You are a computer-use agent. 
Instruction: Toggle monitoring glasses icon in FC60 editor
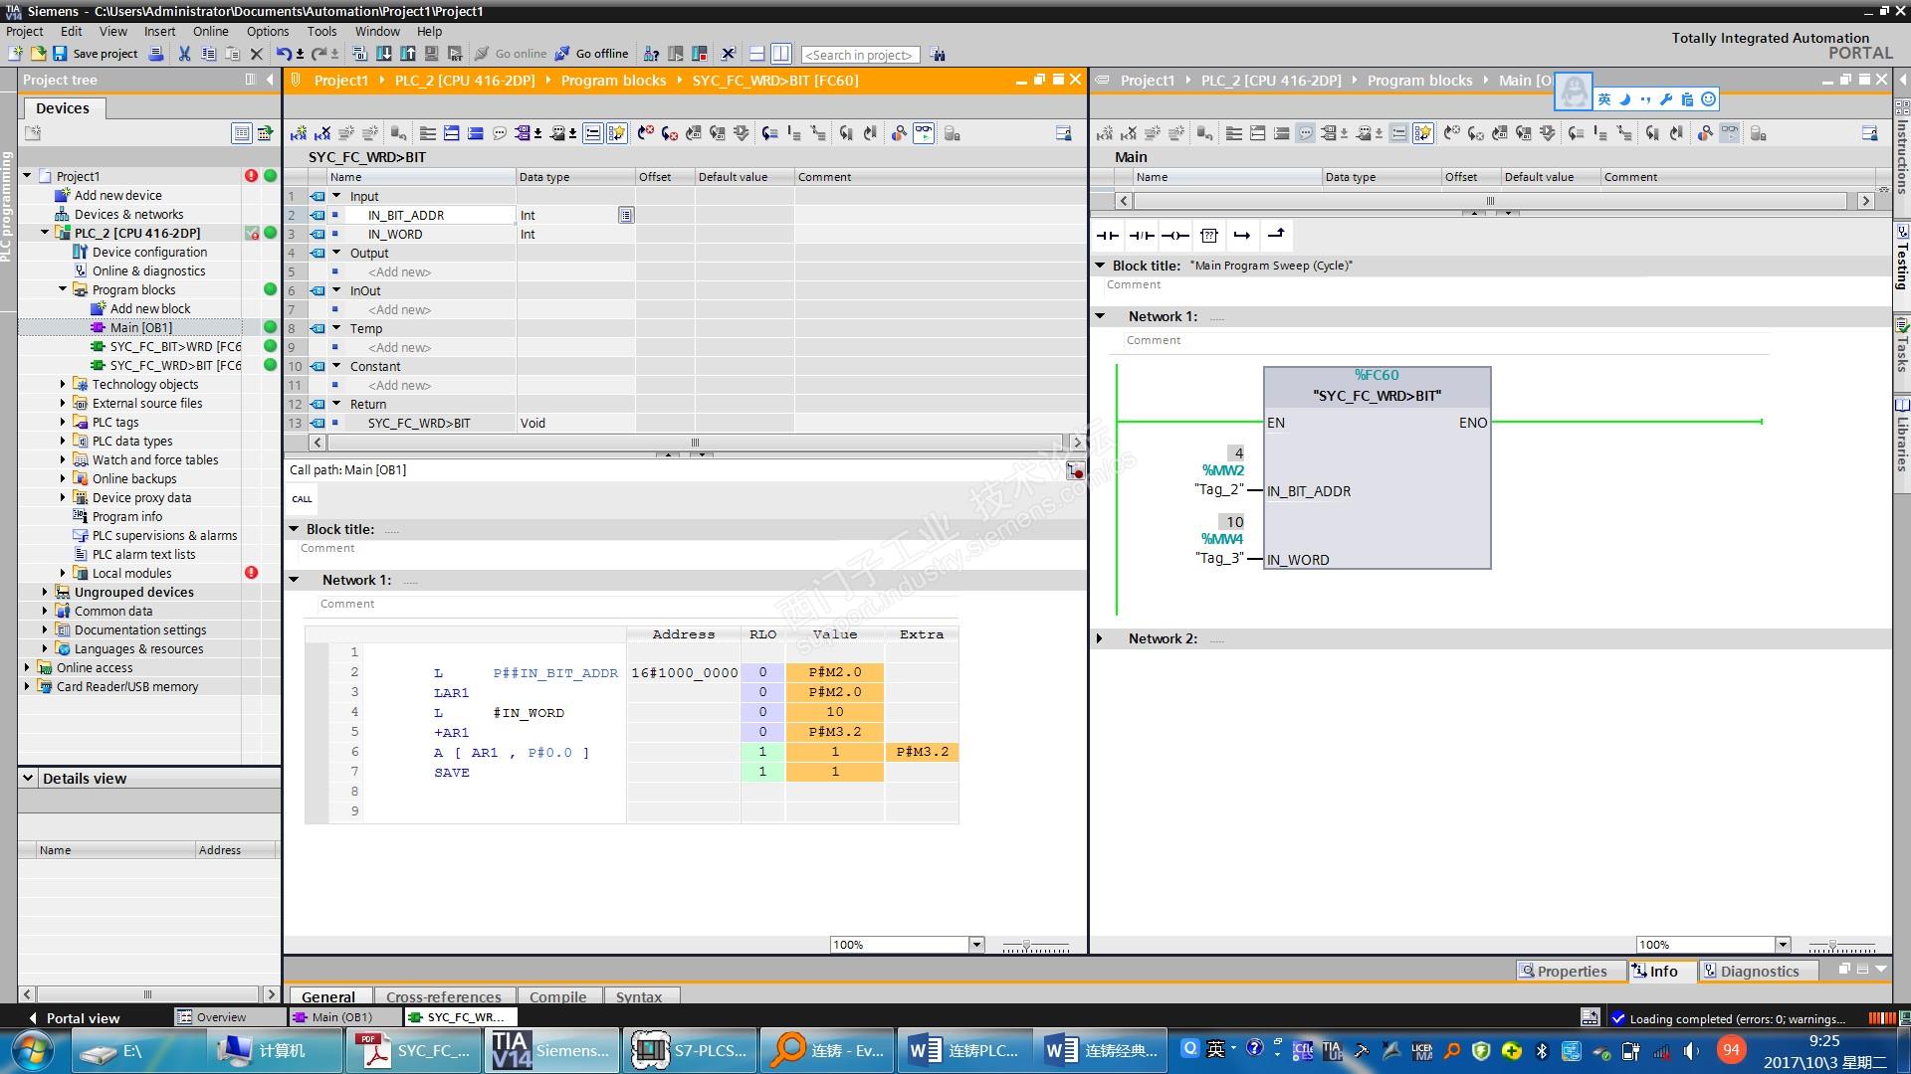(x=924, y=133)
